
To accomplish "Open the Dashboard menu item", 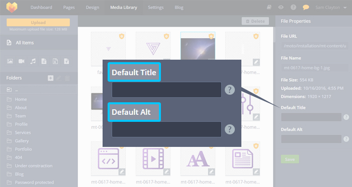I will (41, 8).
